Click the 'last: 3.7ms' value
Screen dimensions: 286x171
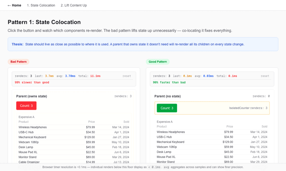tap(44, 76)
